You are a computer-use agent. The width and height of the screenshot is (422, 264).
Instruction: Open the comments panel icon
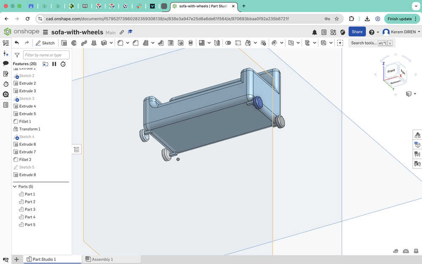point(6,63)
